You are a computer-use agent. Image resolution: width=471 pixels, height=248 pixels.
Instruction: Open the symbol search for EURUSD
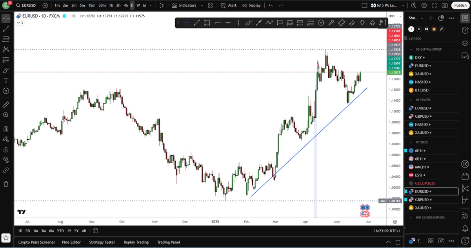click(x=25, y=5)
